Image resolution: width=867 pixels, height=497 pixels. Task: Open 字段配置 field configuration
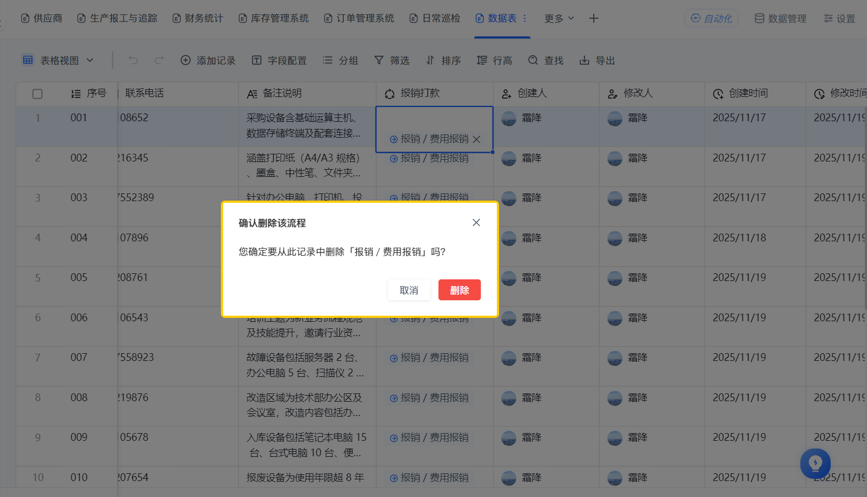[x=279, y=60]
